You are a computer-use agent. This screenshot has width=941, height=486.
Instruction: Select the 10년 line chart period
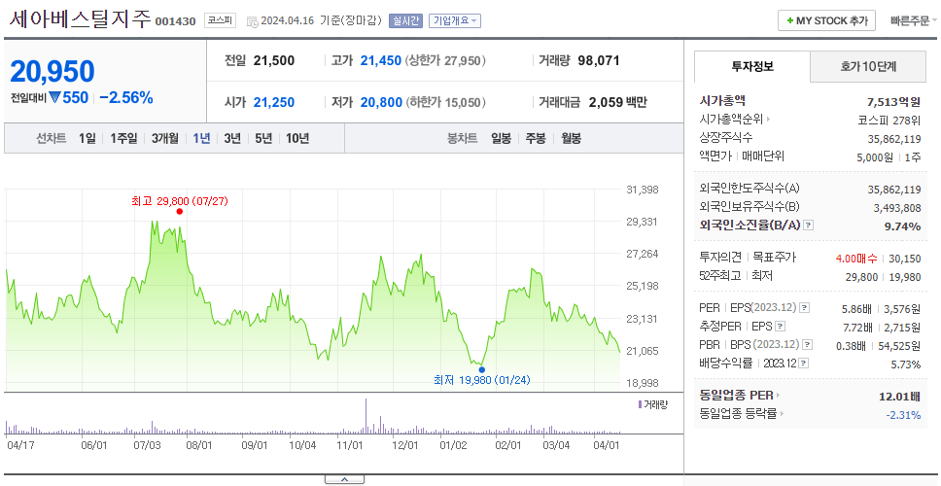(x=297, y=139)
